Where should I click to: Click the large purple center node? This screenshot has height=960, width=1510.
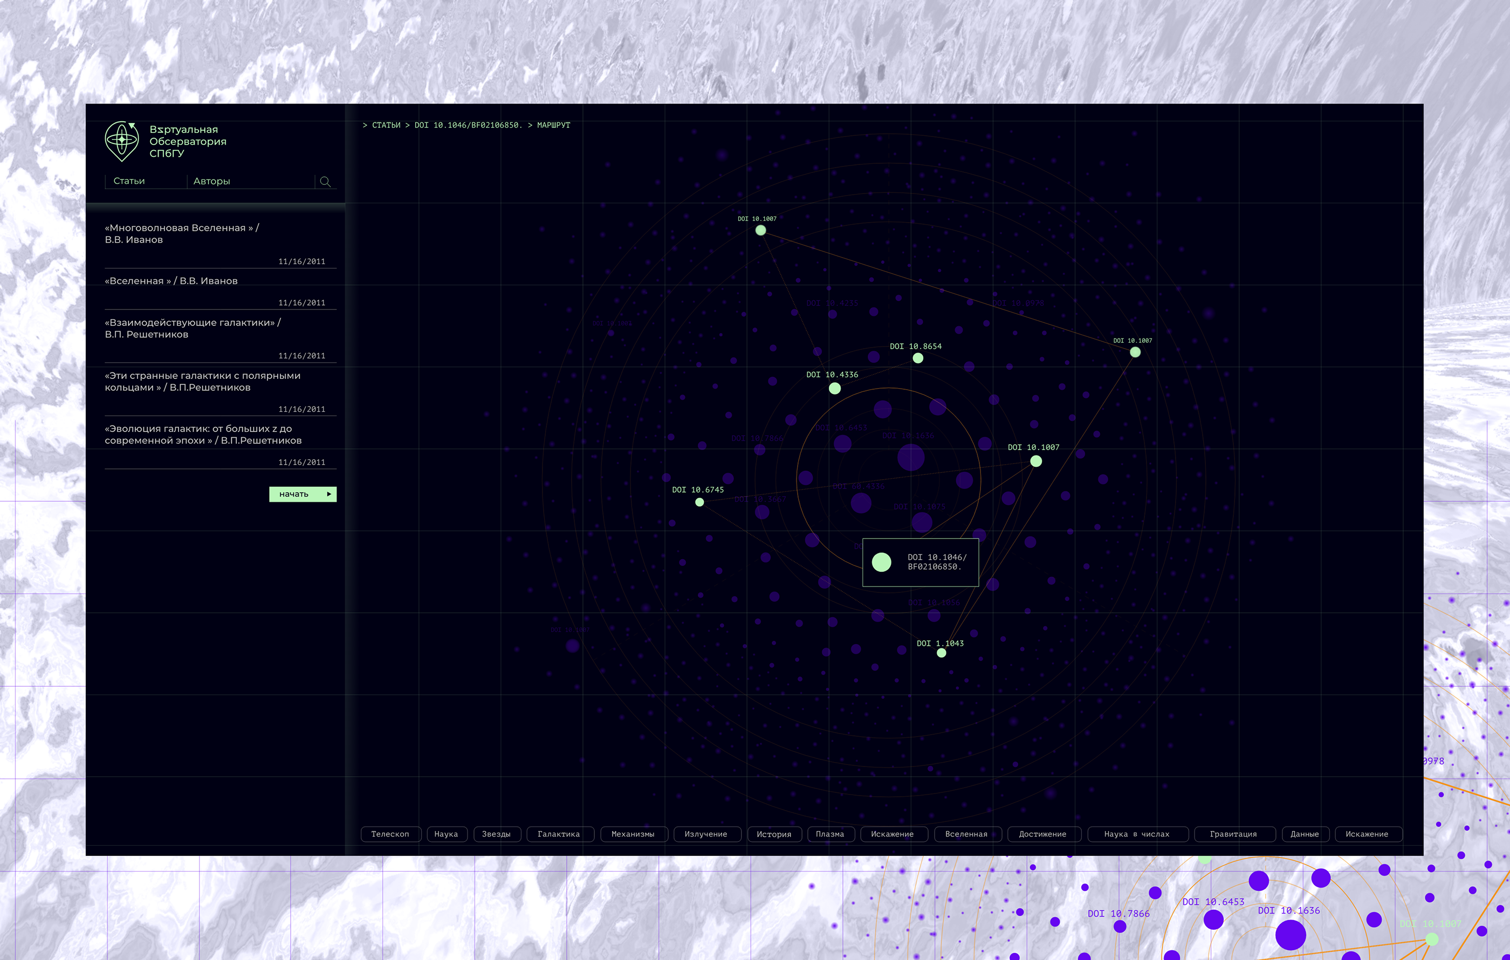click(x=910, y=457)
